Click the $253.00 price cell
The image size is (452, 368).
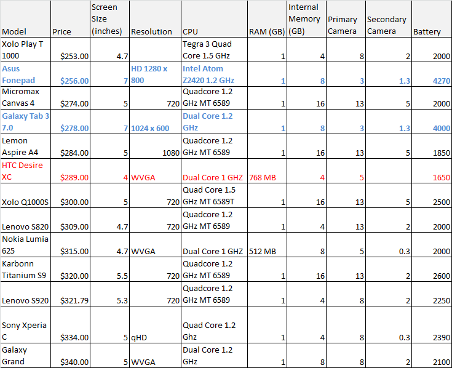point(70,50)
